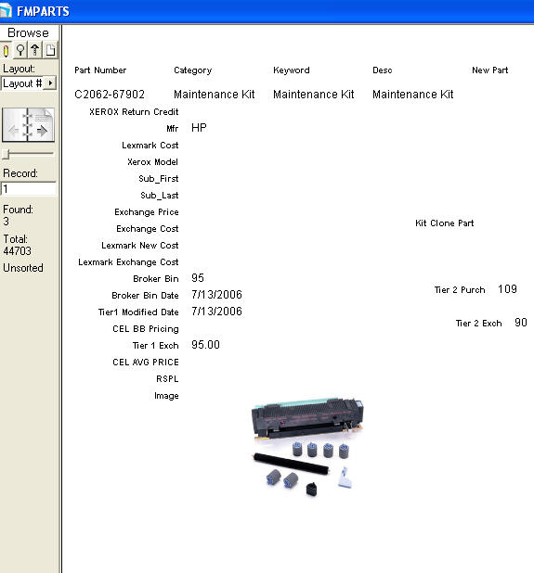The width and height of the screenshot is (534, 573).
Task: Click the Preview mode page icon
Action: click(50, 50)
